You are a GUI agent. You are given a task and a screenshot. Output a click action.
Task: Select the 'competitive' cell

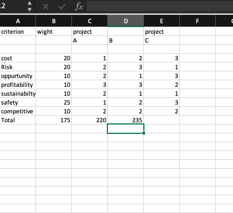(18, 111)
